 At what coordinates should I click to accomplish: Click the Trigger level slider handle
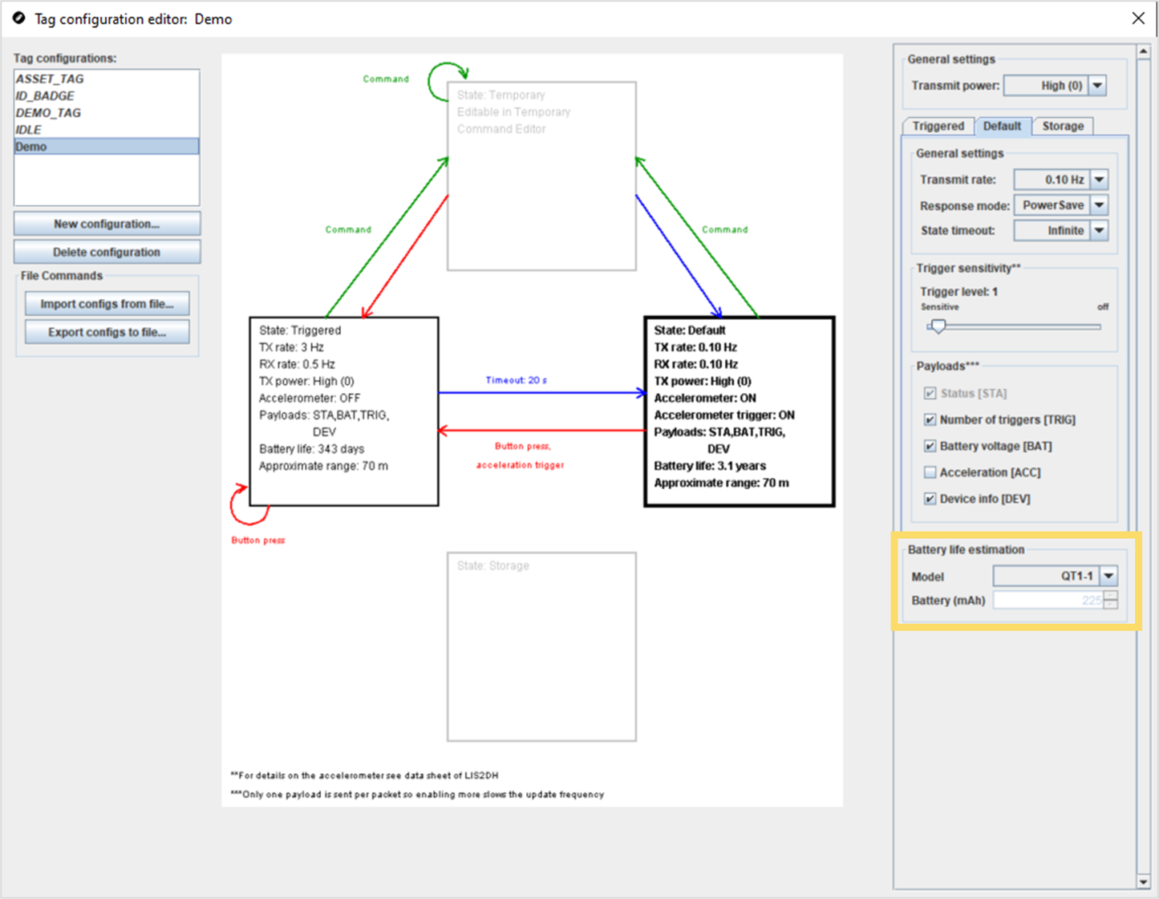coord(938,326)
